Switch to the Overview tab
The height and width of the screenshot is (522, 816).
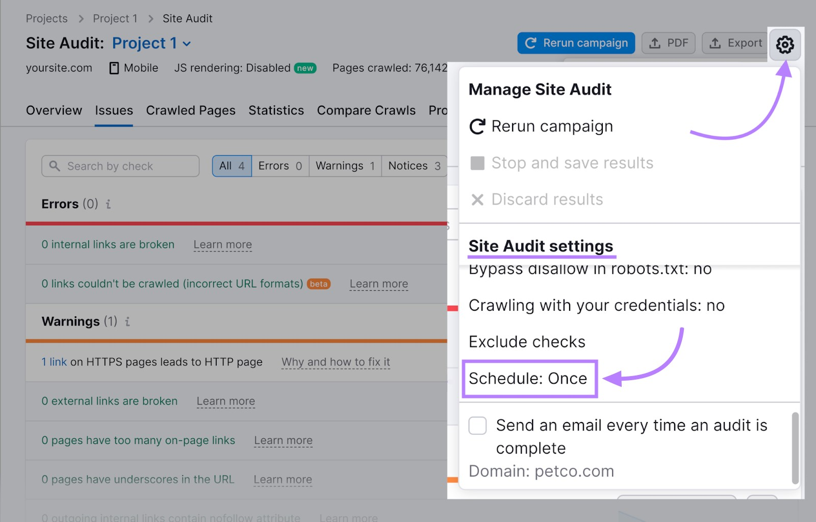54,110
